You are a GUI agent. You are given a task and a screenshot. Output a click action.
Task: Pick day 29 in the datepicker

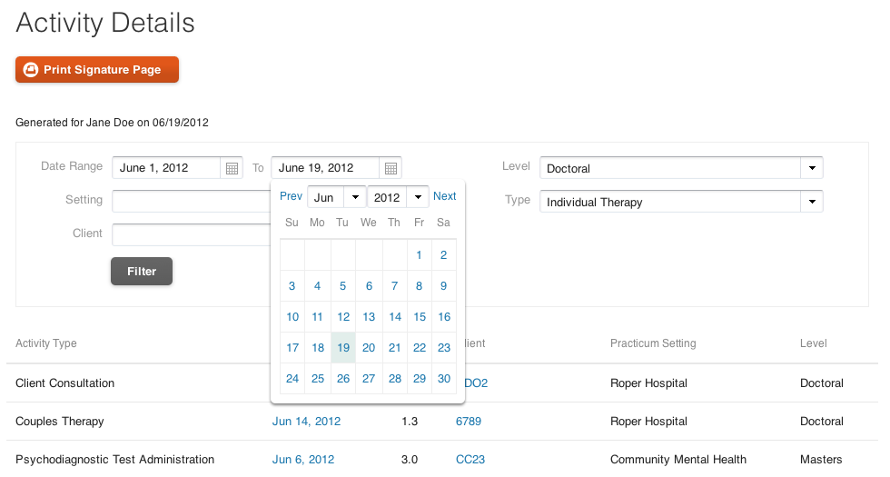coord(420,378)
